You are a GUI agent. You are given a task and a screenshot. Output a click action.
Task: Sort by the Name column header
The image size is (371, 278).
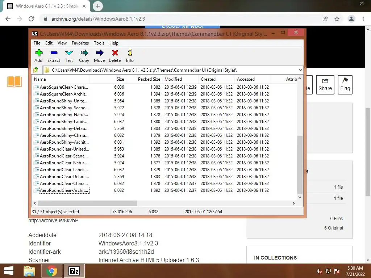pos(61,79)
